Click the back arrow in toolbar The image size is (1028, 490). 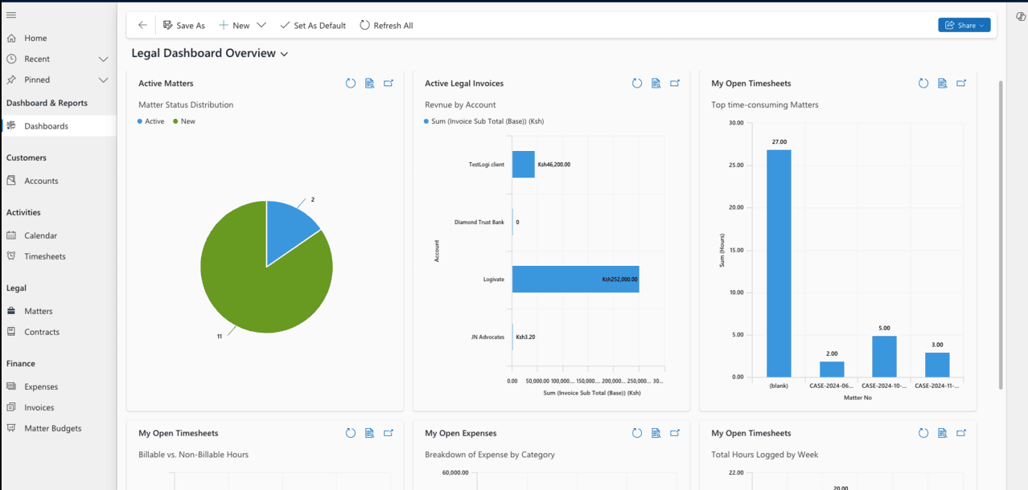coord(142,25)
